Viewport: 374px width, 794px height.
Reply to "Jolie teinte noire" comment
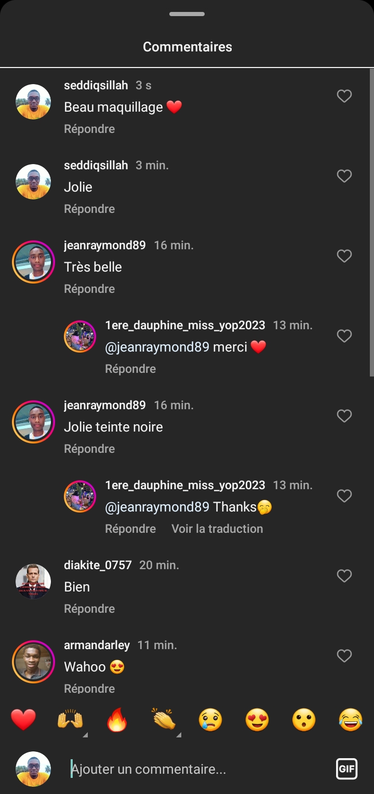pos(89,449)
